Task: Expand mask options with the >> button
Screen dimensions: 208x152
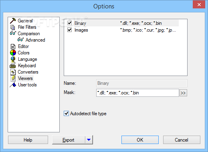Action: [x=183, y=93]
